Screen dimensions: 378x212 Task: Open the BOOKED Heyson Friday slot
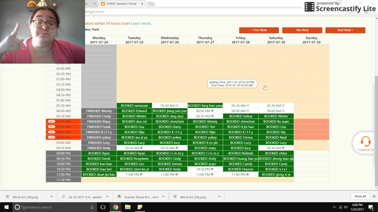[241, 169]
